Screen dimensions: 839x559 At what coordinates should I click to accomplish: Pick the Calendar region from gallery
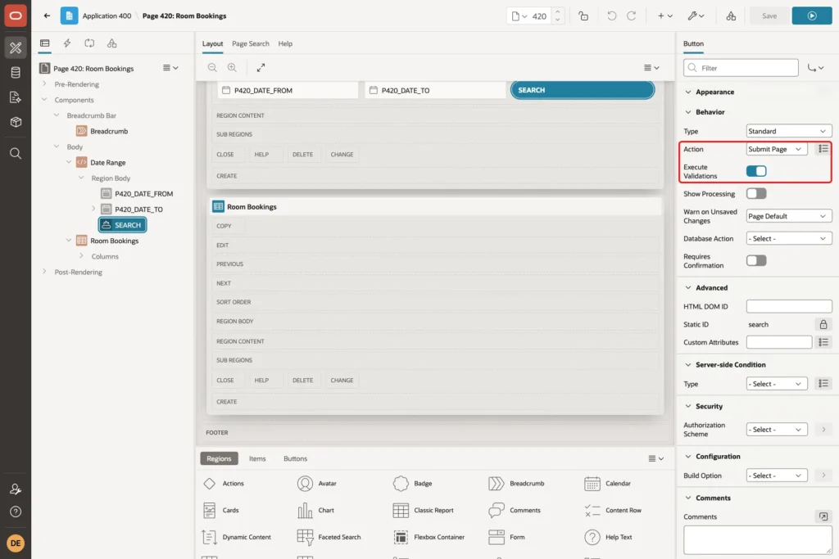point(607,483)
